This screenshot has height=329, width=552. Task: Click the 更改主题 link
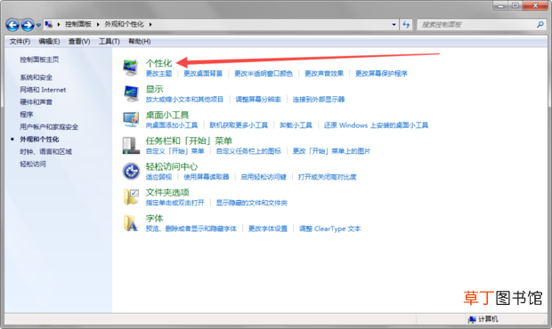tap(158, 74)
